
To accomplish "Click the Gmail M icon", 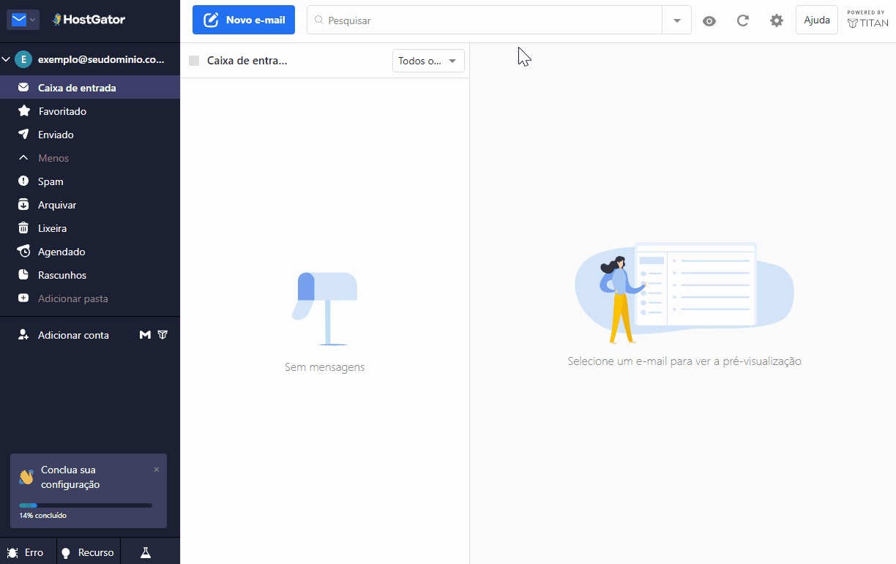I will coord(145,335).
